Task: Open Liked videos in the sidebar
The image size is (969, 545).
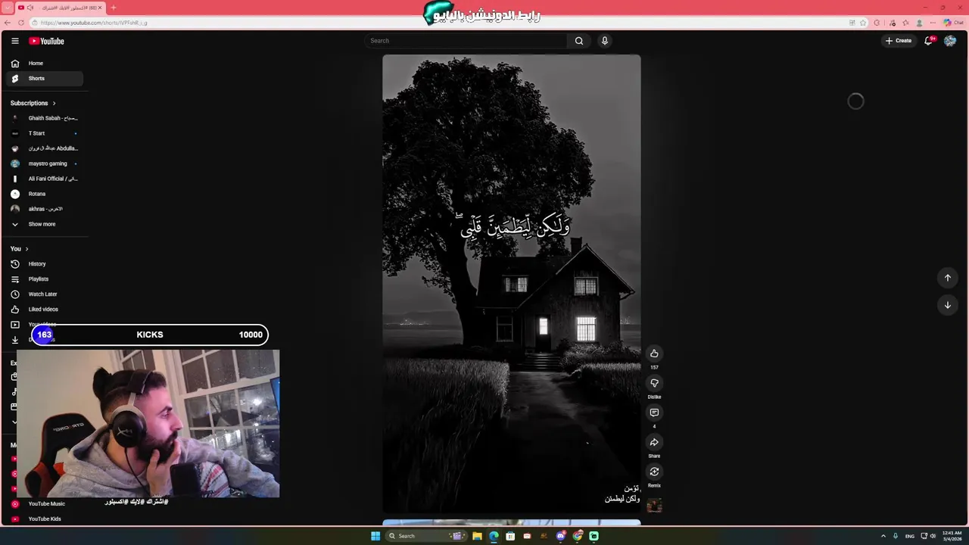Action: coord(45,310)
